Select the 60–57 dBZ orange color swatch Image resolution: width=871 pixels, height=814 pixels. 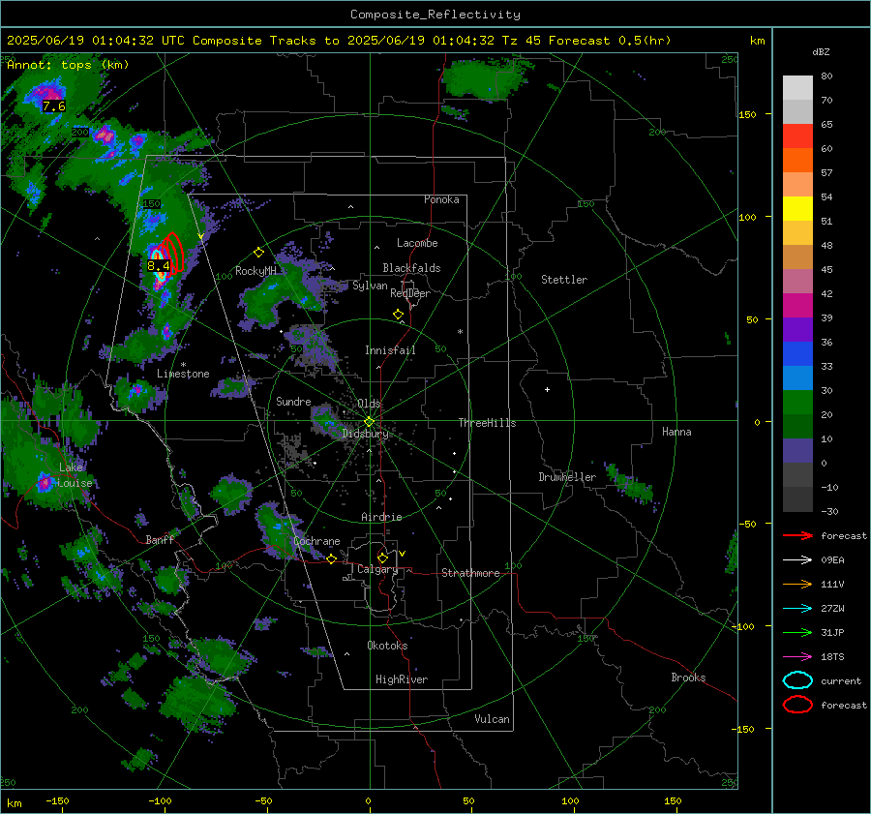point(797,161)
